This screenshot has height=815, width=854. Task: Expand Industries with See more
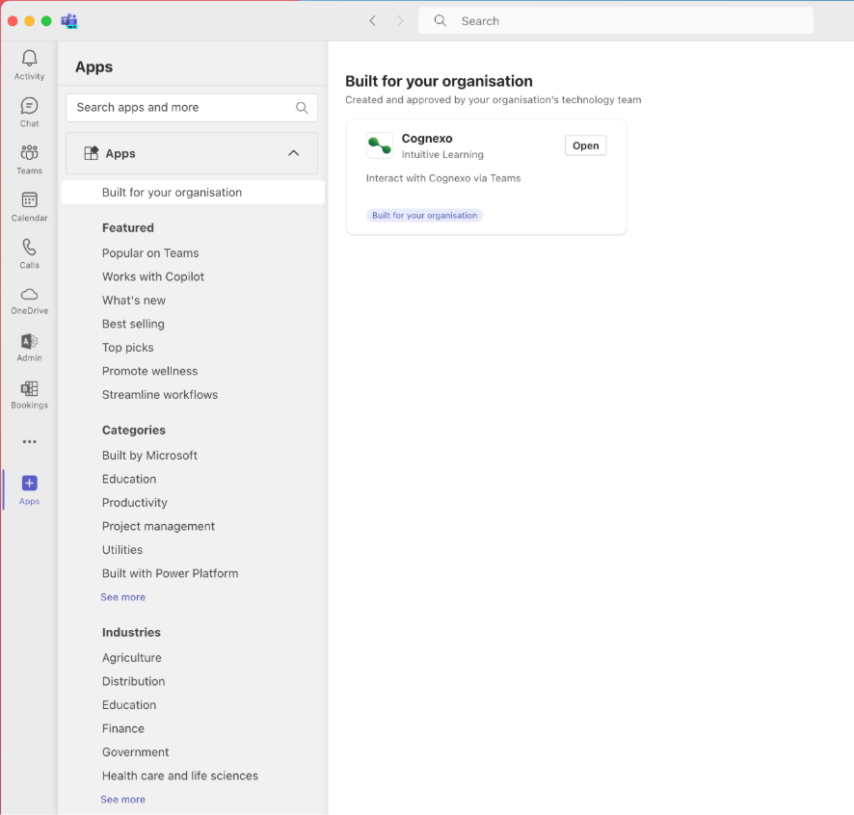pos(122,800)
